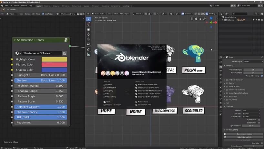The width and height of the screenshot is (264, 149).
Task: Unlink material with X in node header
Action: 83,14
